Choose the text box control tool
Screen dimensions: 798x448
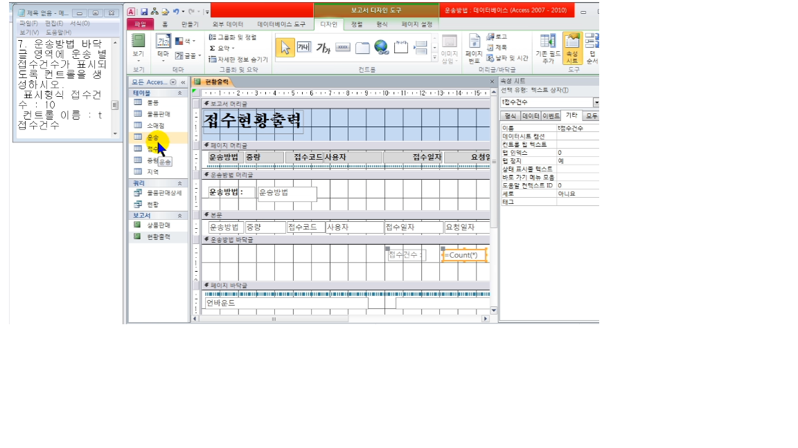coord(304,47)
